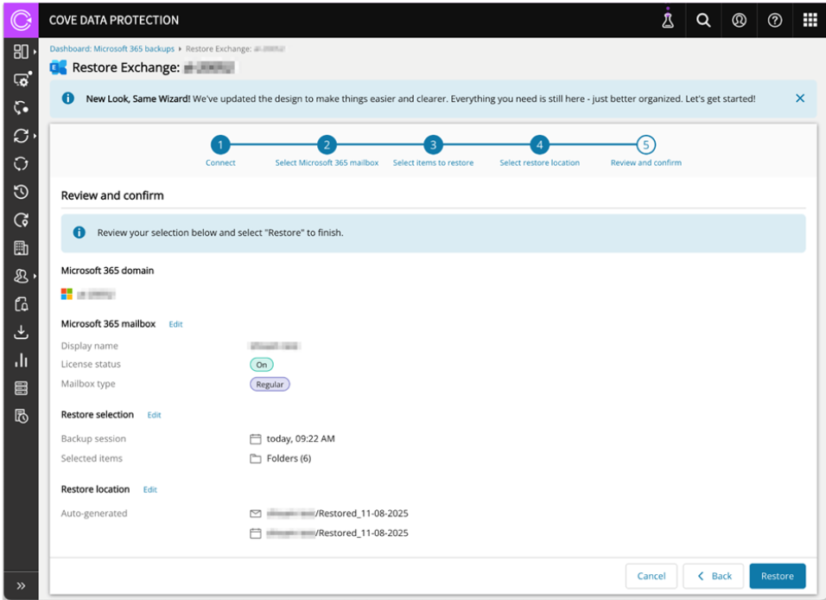
Task: Select step 5 Review and confirm
Action: [645, 145]
